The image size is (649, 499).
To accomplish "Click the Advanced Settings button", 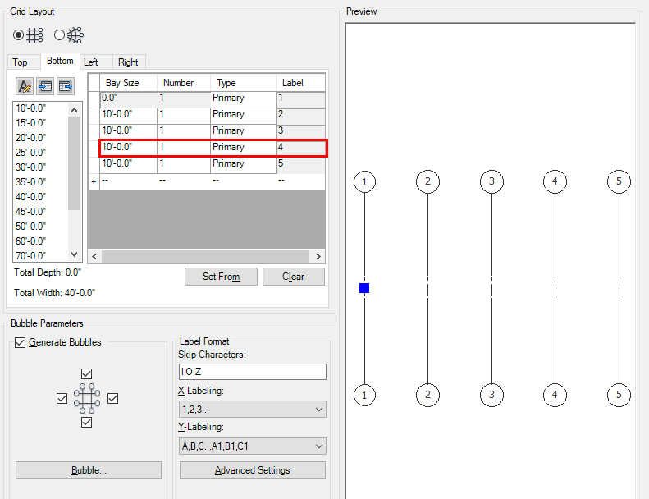I will tap(253, 470).
